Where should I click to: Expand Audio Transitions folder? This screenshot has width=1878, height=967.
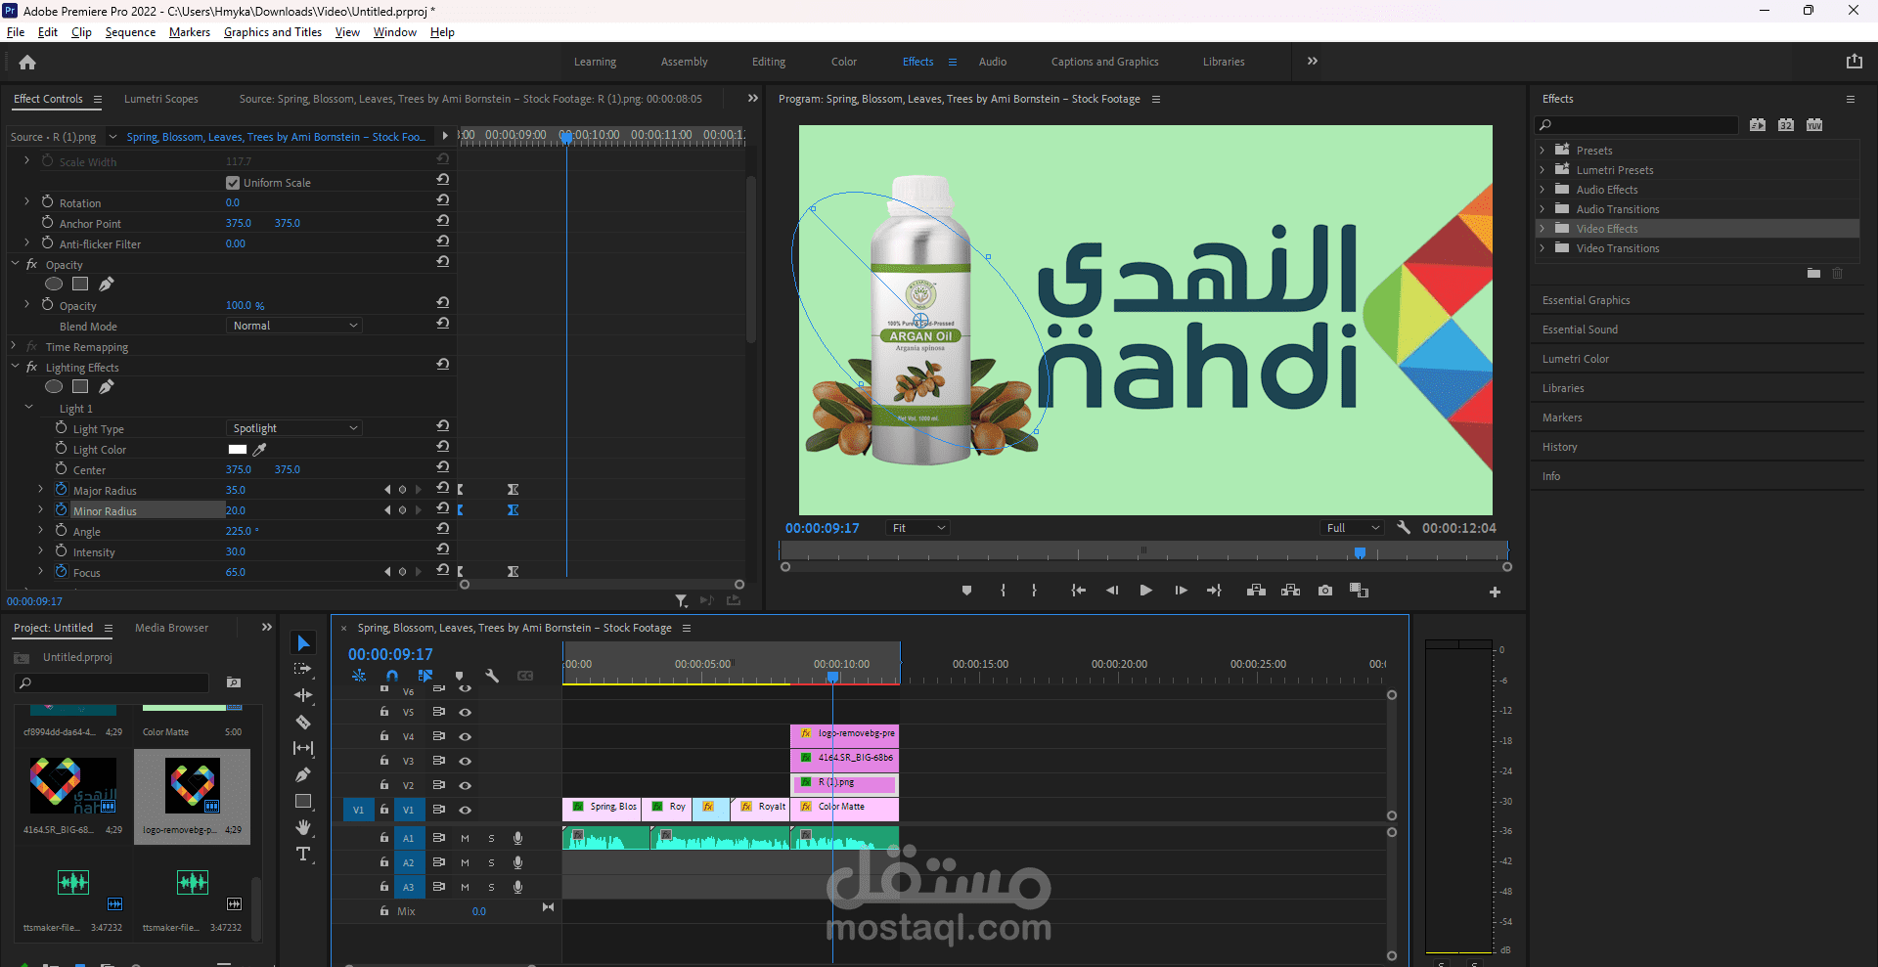(x=1543, y=209)
